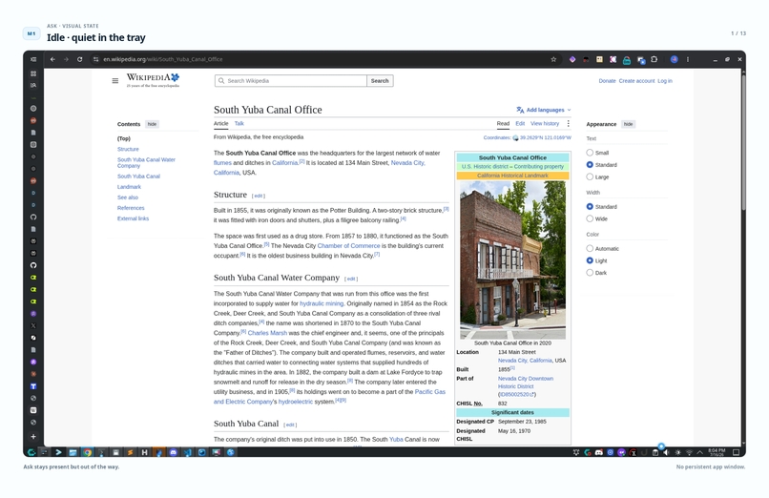This screenshot has height=498, width=769.
Task: Open the 39.2629°N 121.0169°W coordinates link
Action: tap(546, 137)
